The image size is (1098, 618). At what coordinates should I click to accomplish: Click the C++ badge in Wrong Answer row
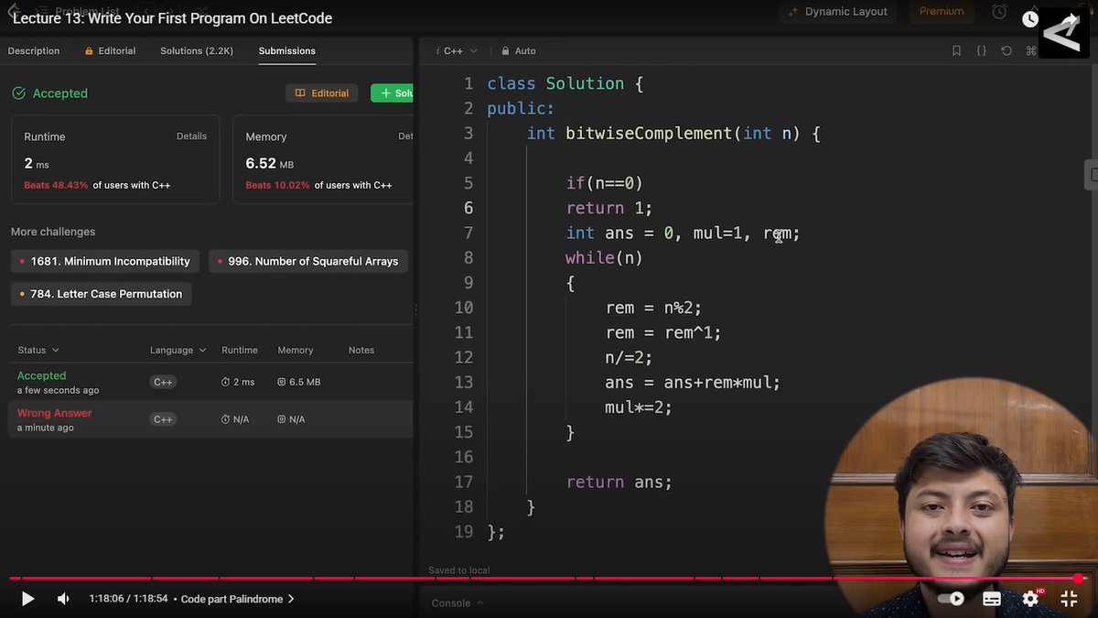tap(164, 419)
